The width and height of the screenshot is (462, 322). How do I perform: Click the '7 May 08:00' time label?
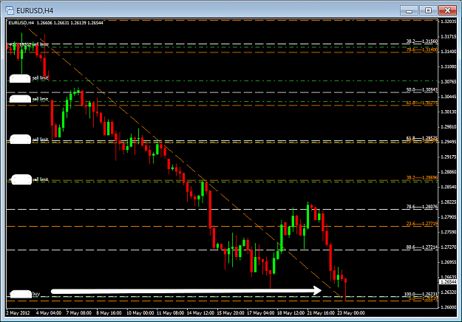[78, 313]
